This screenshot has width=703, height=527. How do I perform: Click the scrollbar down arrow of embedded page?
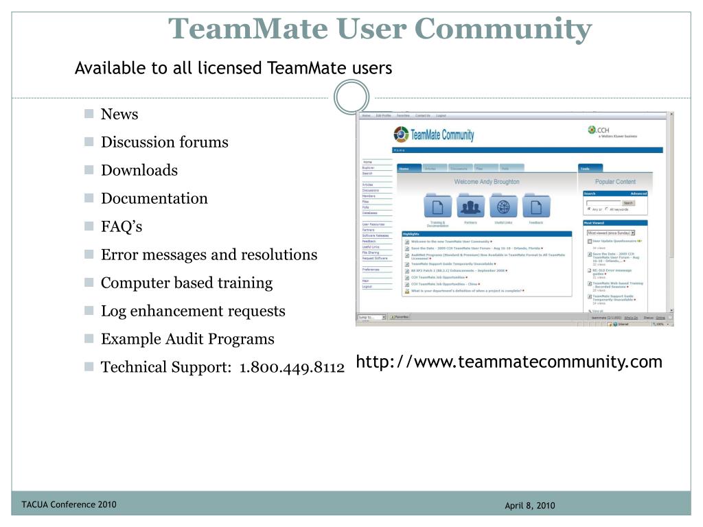(x=671, y=311)
